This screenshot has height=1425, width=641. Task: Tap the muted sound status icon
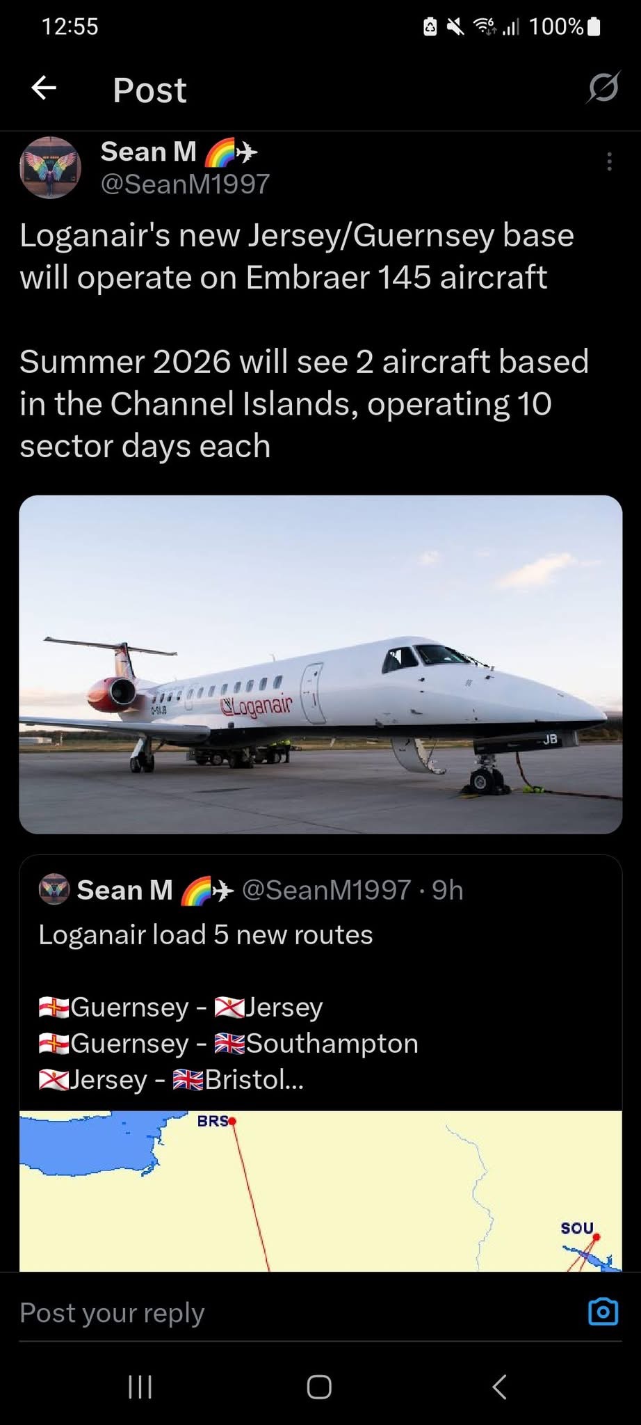pyautogui.click(x=455, y=26)
